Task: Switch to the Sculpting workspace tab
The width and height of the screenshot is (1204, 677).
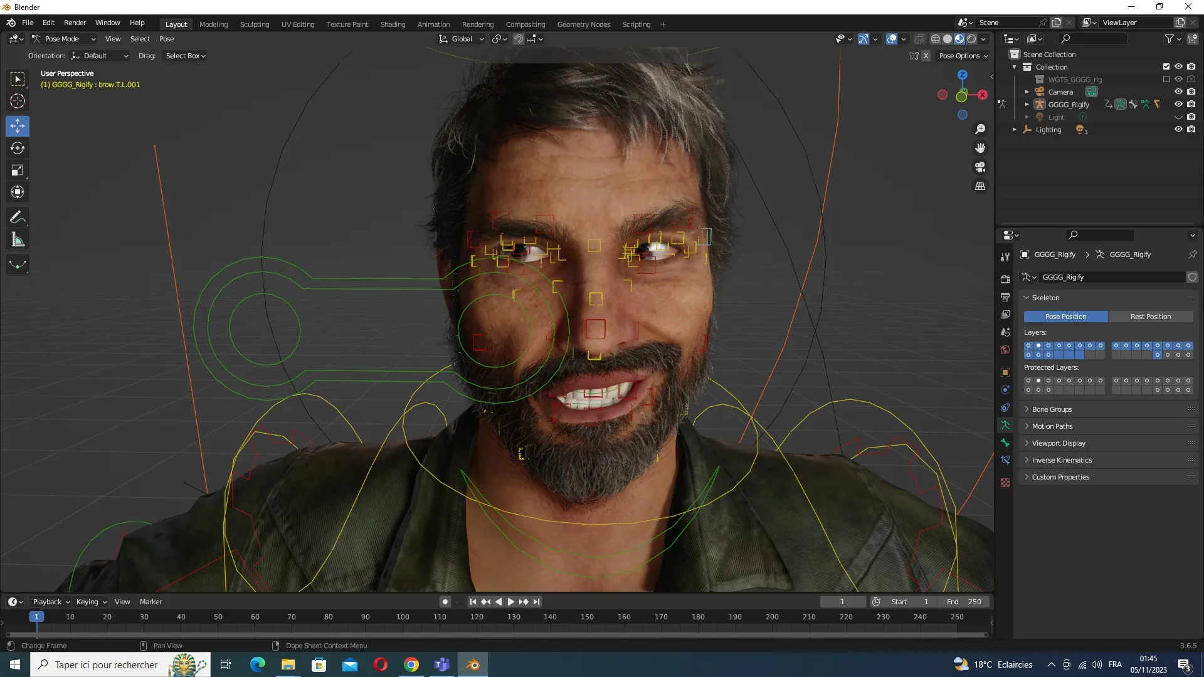Action: (254, 24)
